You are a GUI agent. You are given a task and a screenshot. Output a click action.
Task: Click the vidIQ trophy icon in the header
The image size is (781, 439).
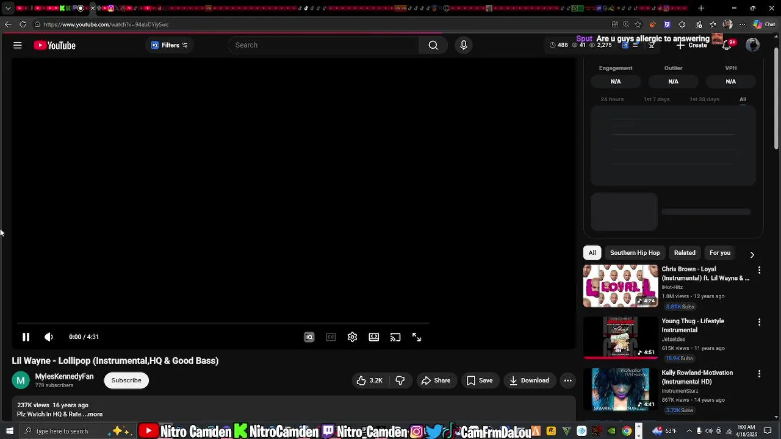pyautogui.click(x=652, y=45)
